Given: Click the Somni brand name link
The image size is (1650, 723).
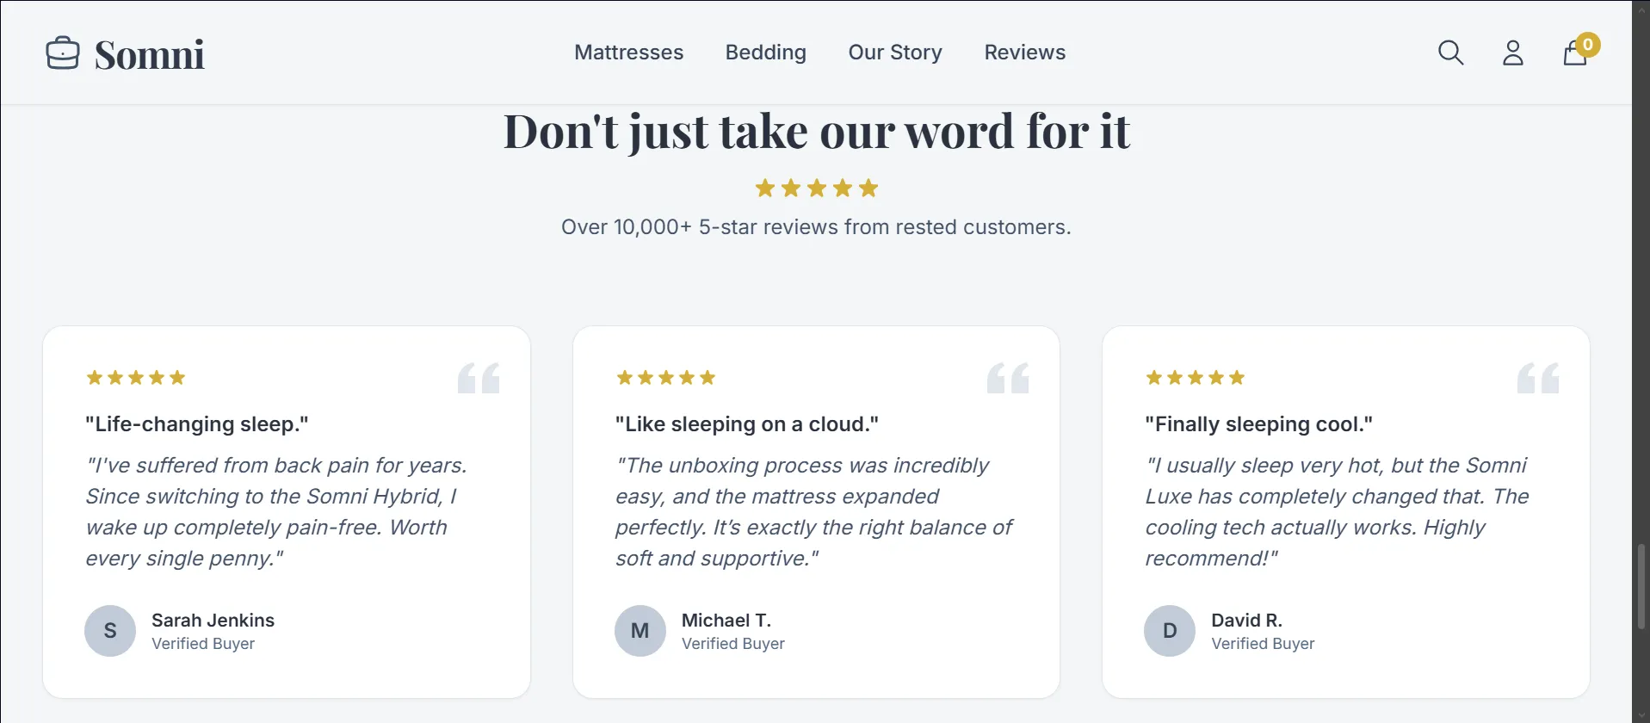Looking at the screenshot, I should click(x=149, y=55).
